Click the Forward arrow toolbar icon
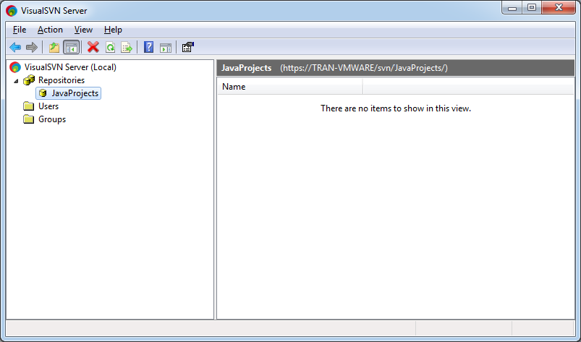This screenshot has width=581, height=342. 32,48
